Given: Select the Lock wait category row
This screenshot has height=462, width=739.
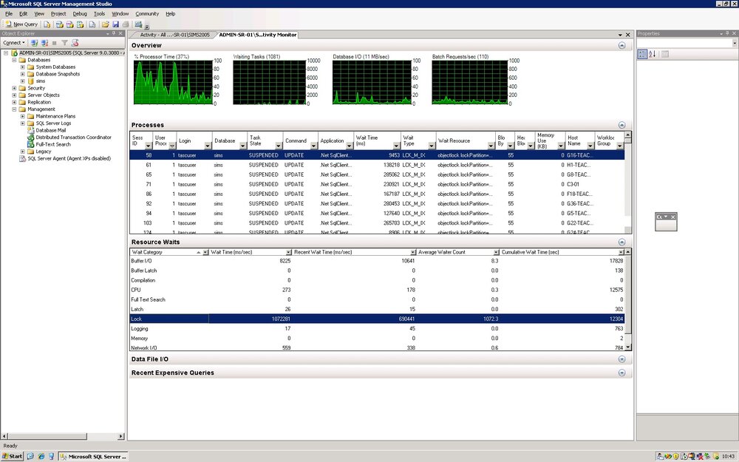Looking at the screenshot, I should point(377,319).
